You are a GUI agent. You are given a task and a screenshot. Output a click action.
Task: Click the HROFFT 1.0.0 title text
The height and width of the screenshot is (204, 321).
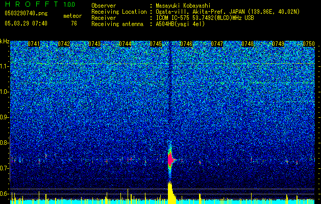(x=40, y=4)
